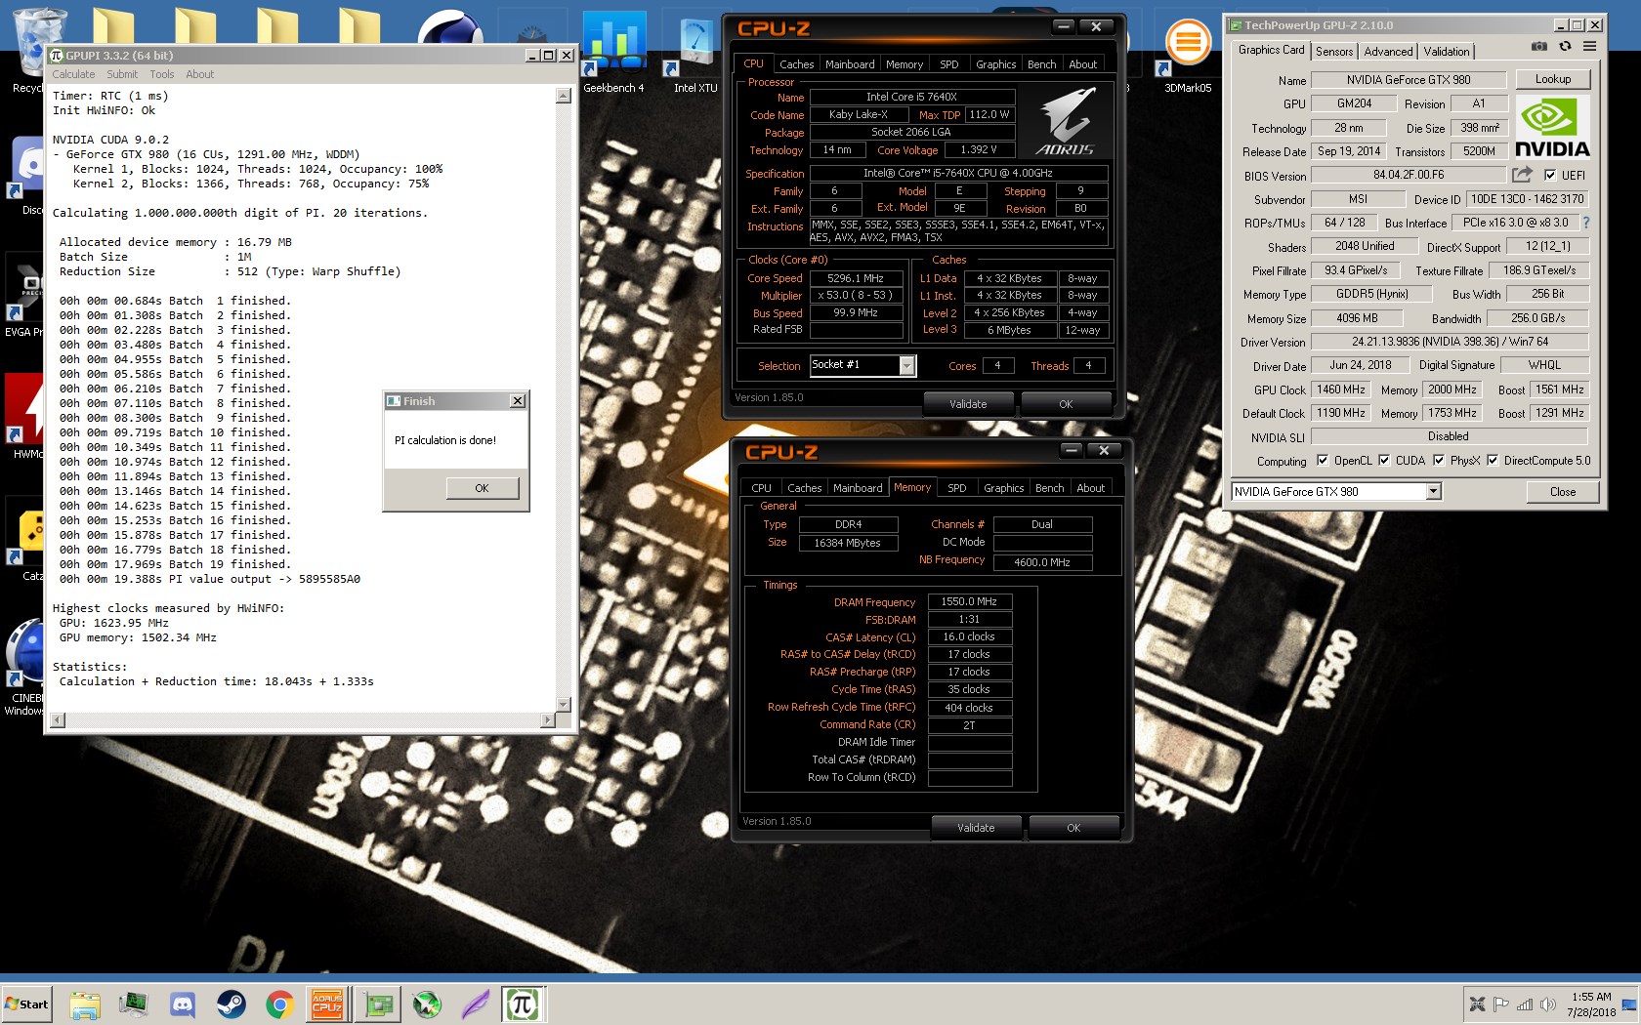Click the Close button in GPU-Z
1641x1025 pixels.
pyautogui.click(x=1563, y=492)
